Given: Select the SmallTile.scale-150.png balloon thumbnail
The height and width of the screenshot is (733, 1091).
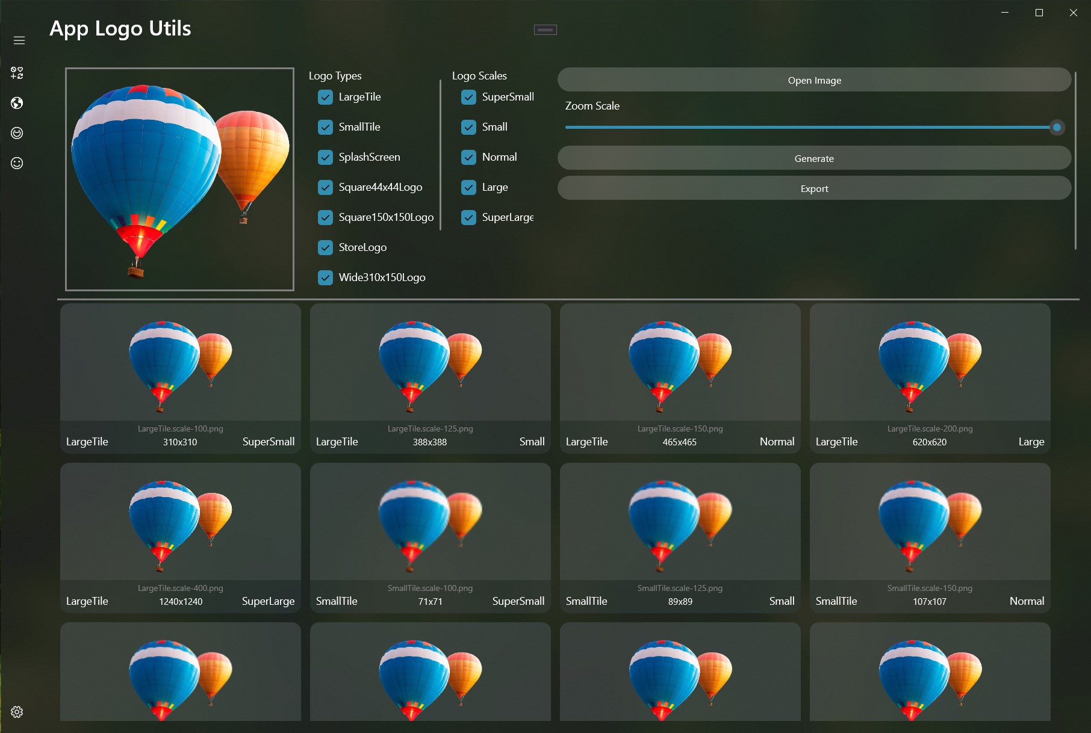Looking at the screenshot, I should tap(930, 526).
